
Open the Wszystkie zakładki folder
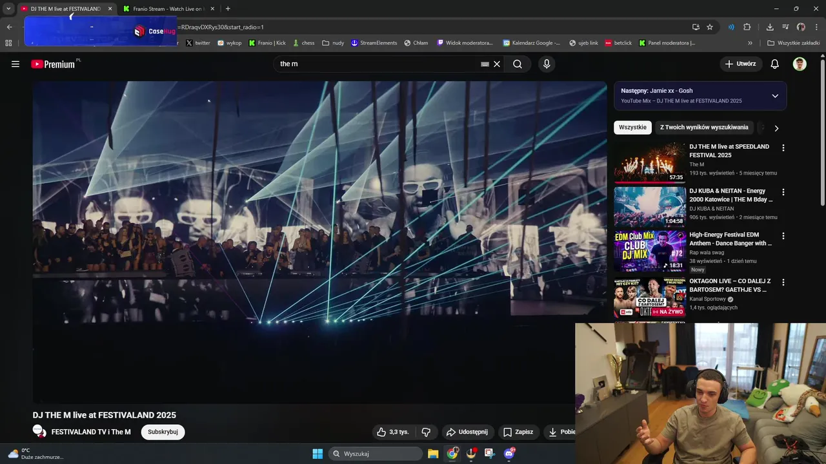(x=794, y=43)
